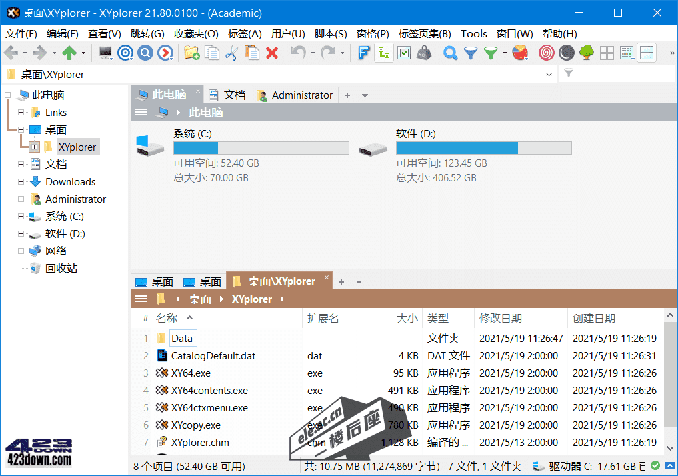Open the address bar dropdown arrow

547,74
